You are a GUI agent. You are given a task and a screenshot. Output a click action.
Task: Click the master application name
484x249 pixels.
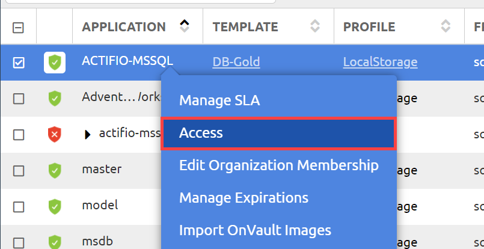coord(102,169)
